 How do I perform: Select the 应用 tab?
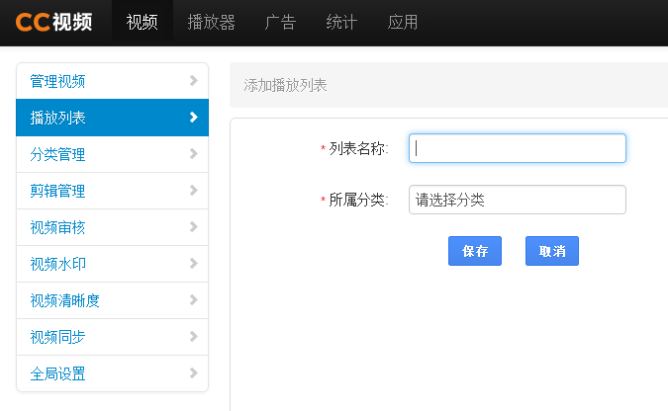point(403,23)
